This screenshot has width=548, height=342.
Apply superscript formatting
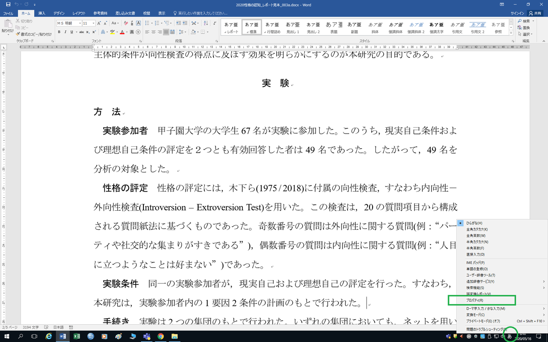click(93, 32)
